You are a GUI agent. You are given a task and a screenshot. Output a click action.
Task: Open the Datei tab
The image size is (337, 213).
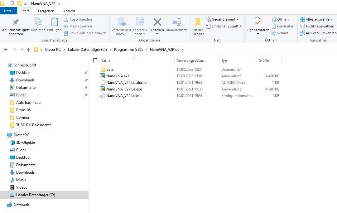tap(8, 11)
